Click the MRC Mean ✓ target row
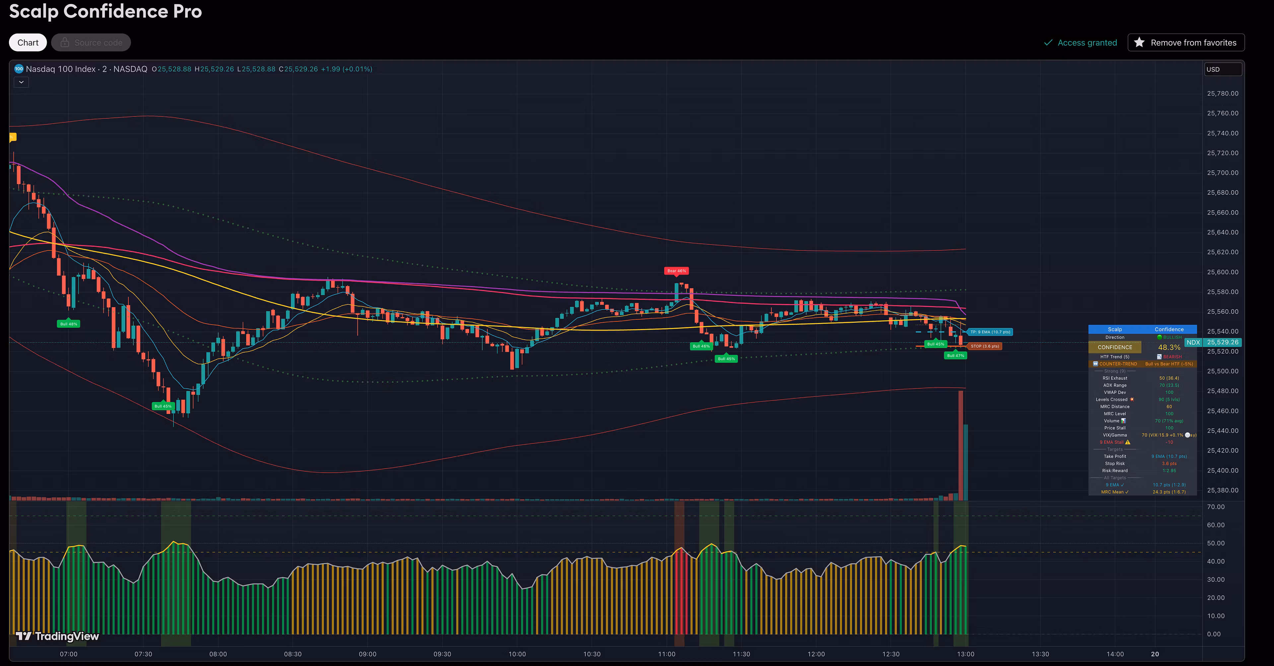Image resolution: width=1274 pixels, height=666 pixels. (x=1115, y=492)
